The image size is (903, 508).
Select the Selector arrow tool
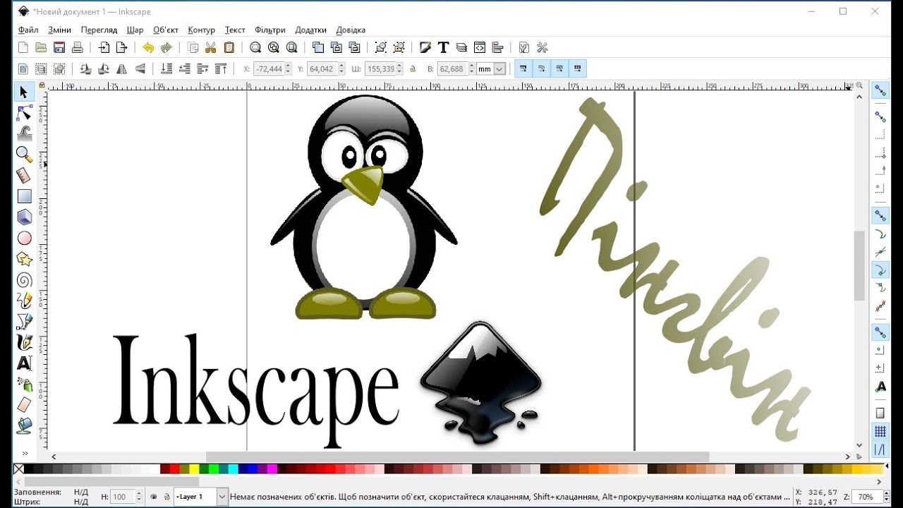(24, 92)
